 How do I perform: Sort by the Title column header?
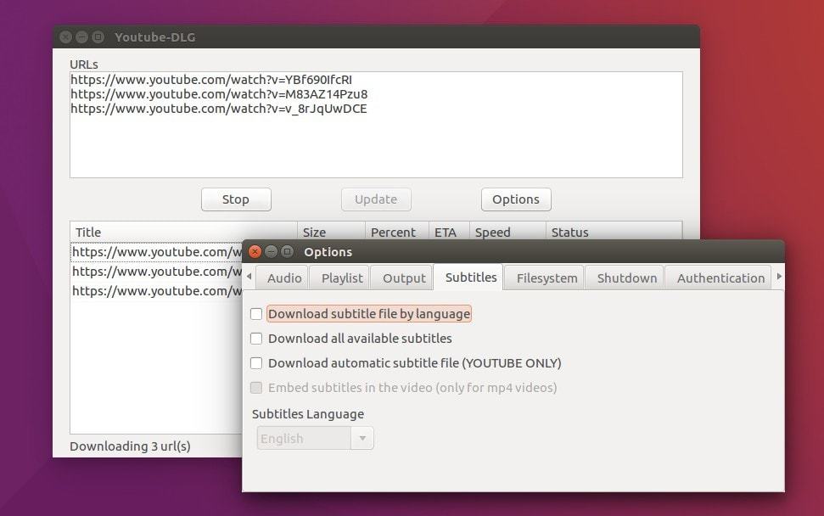coord(184,232)
